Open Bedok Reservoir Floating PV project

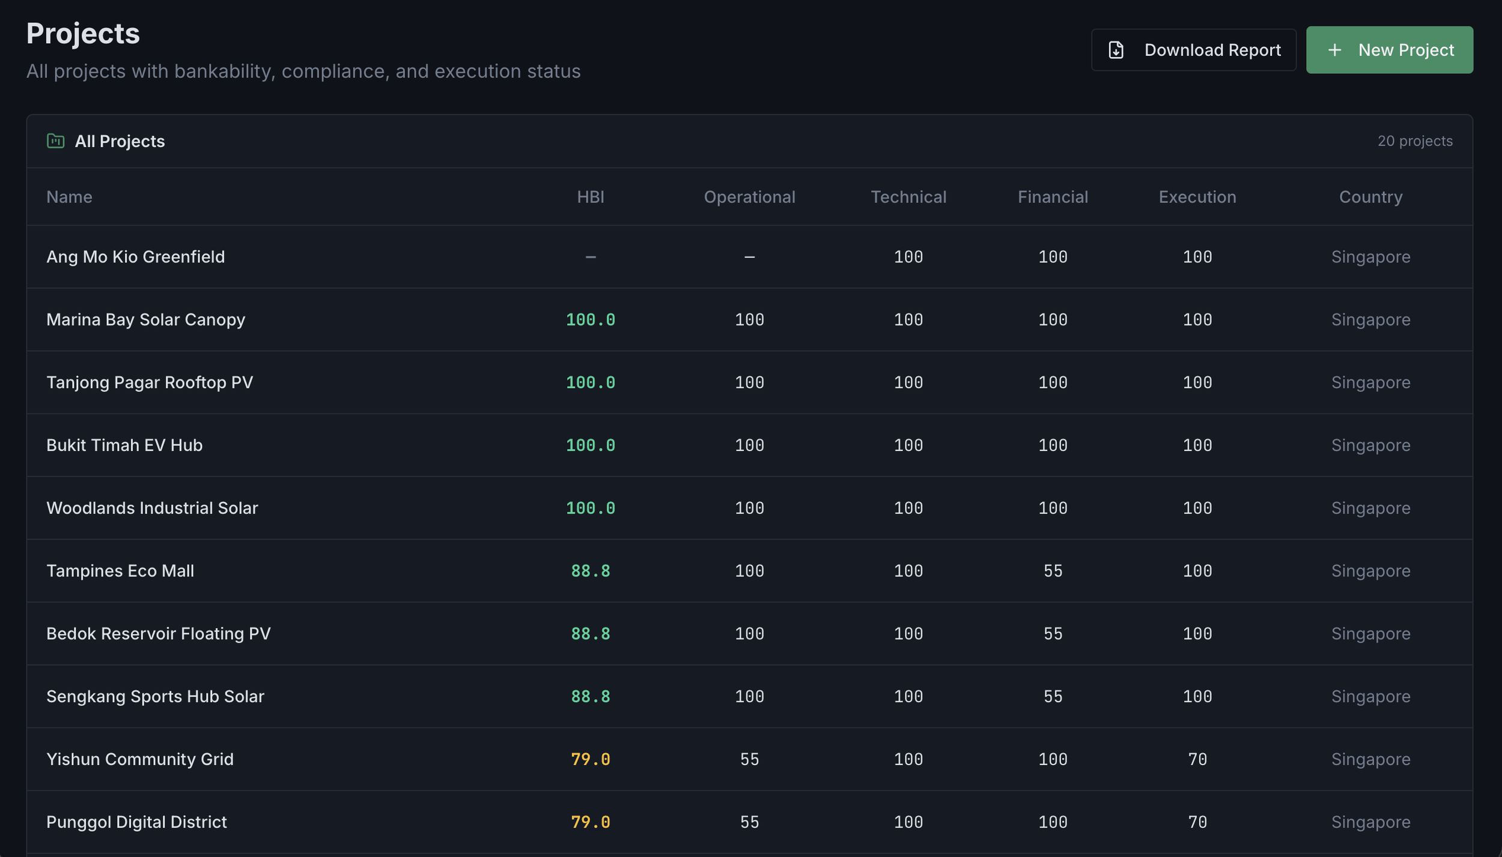click(x=749, y=634)
